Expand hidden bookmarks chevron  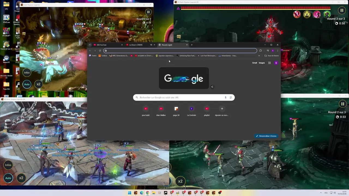pos(259,56)
